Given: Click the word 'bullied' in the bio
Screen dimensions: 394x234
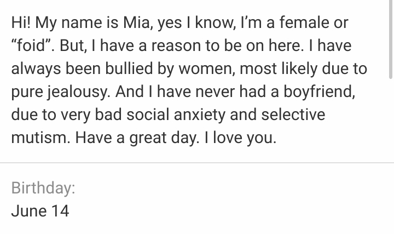Looking at the screenshot, I should [129, 69].
